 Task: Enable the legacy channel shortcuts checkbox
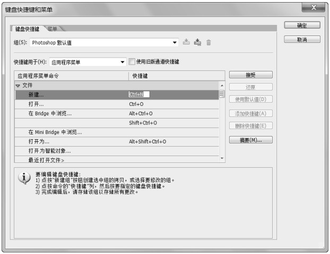click(x=132, y=62)
